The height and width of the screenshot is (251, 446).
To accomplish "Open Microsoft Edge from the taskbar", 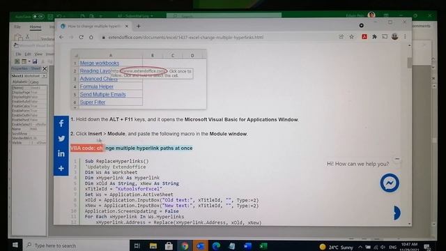I will click(216, 245).
